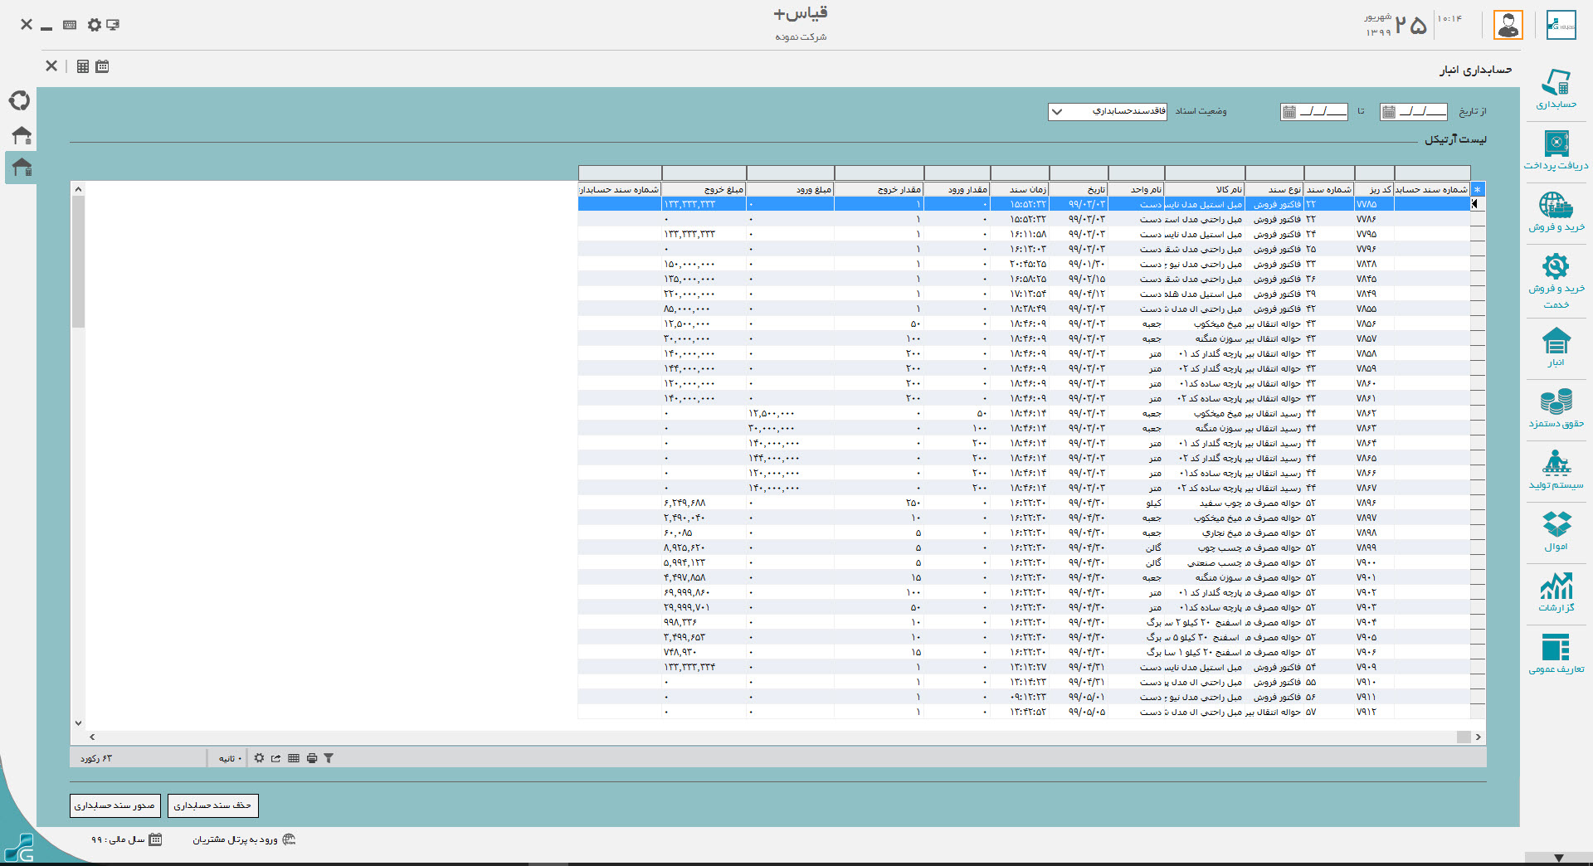Image resolution: width=1593 pixels, height=866 pixels.
Task: Click the refresh circle icon on left strip
Action: [20, 100]
